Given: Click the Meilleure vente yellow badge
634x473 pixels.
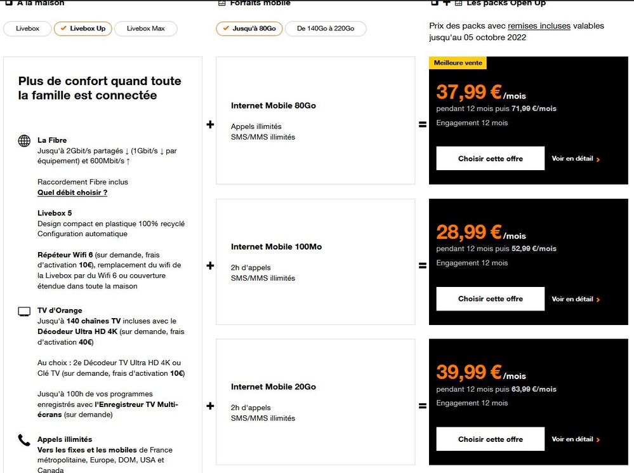Looking at the screenshot, I should pyautogui.click(x=458, y=63).
